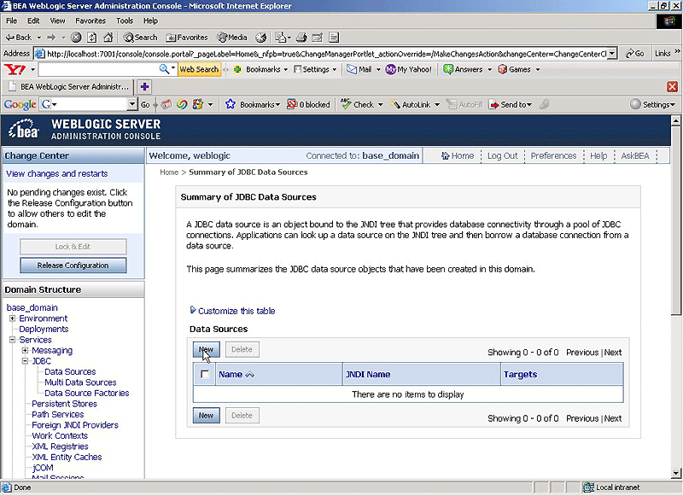Expand the Messaging tree node

[26, 350]
